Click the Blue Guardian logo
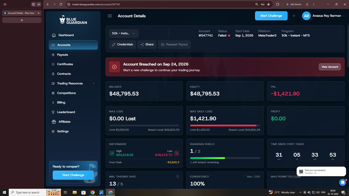349x196 pixels. coord(73,20)
